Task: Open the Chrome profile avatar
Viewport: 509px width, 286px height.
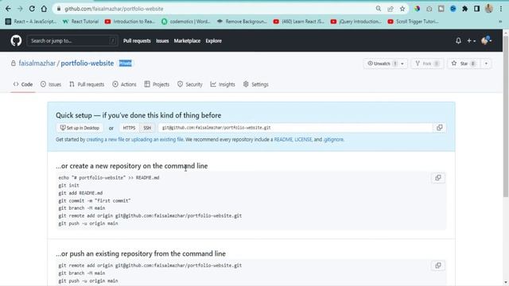Action: (489, 9)
